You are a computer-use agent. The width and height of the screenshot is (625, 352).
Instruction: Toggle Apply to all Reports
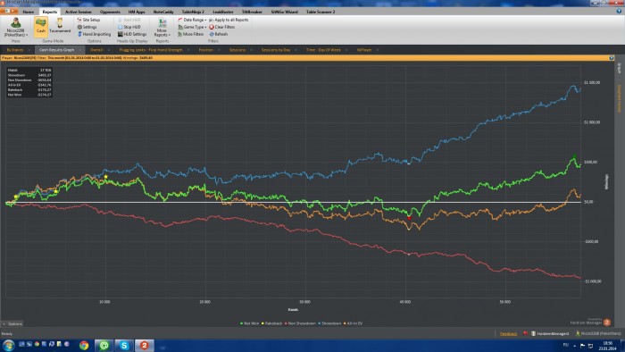(229, 20)
